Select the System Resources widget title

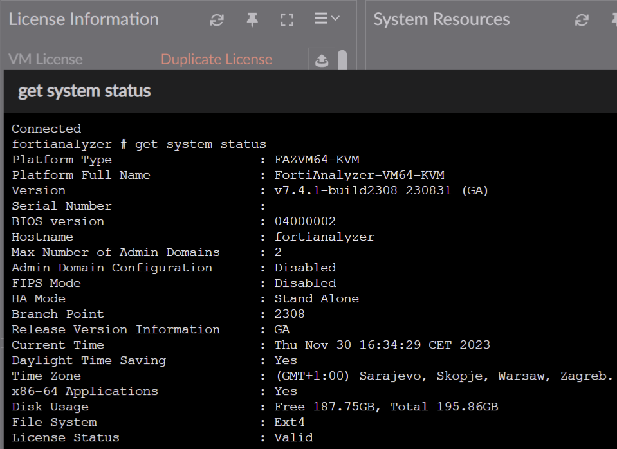[441, 19]
